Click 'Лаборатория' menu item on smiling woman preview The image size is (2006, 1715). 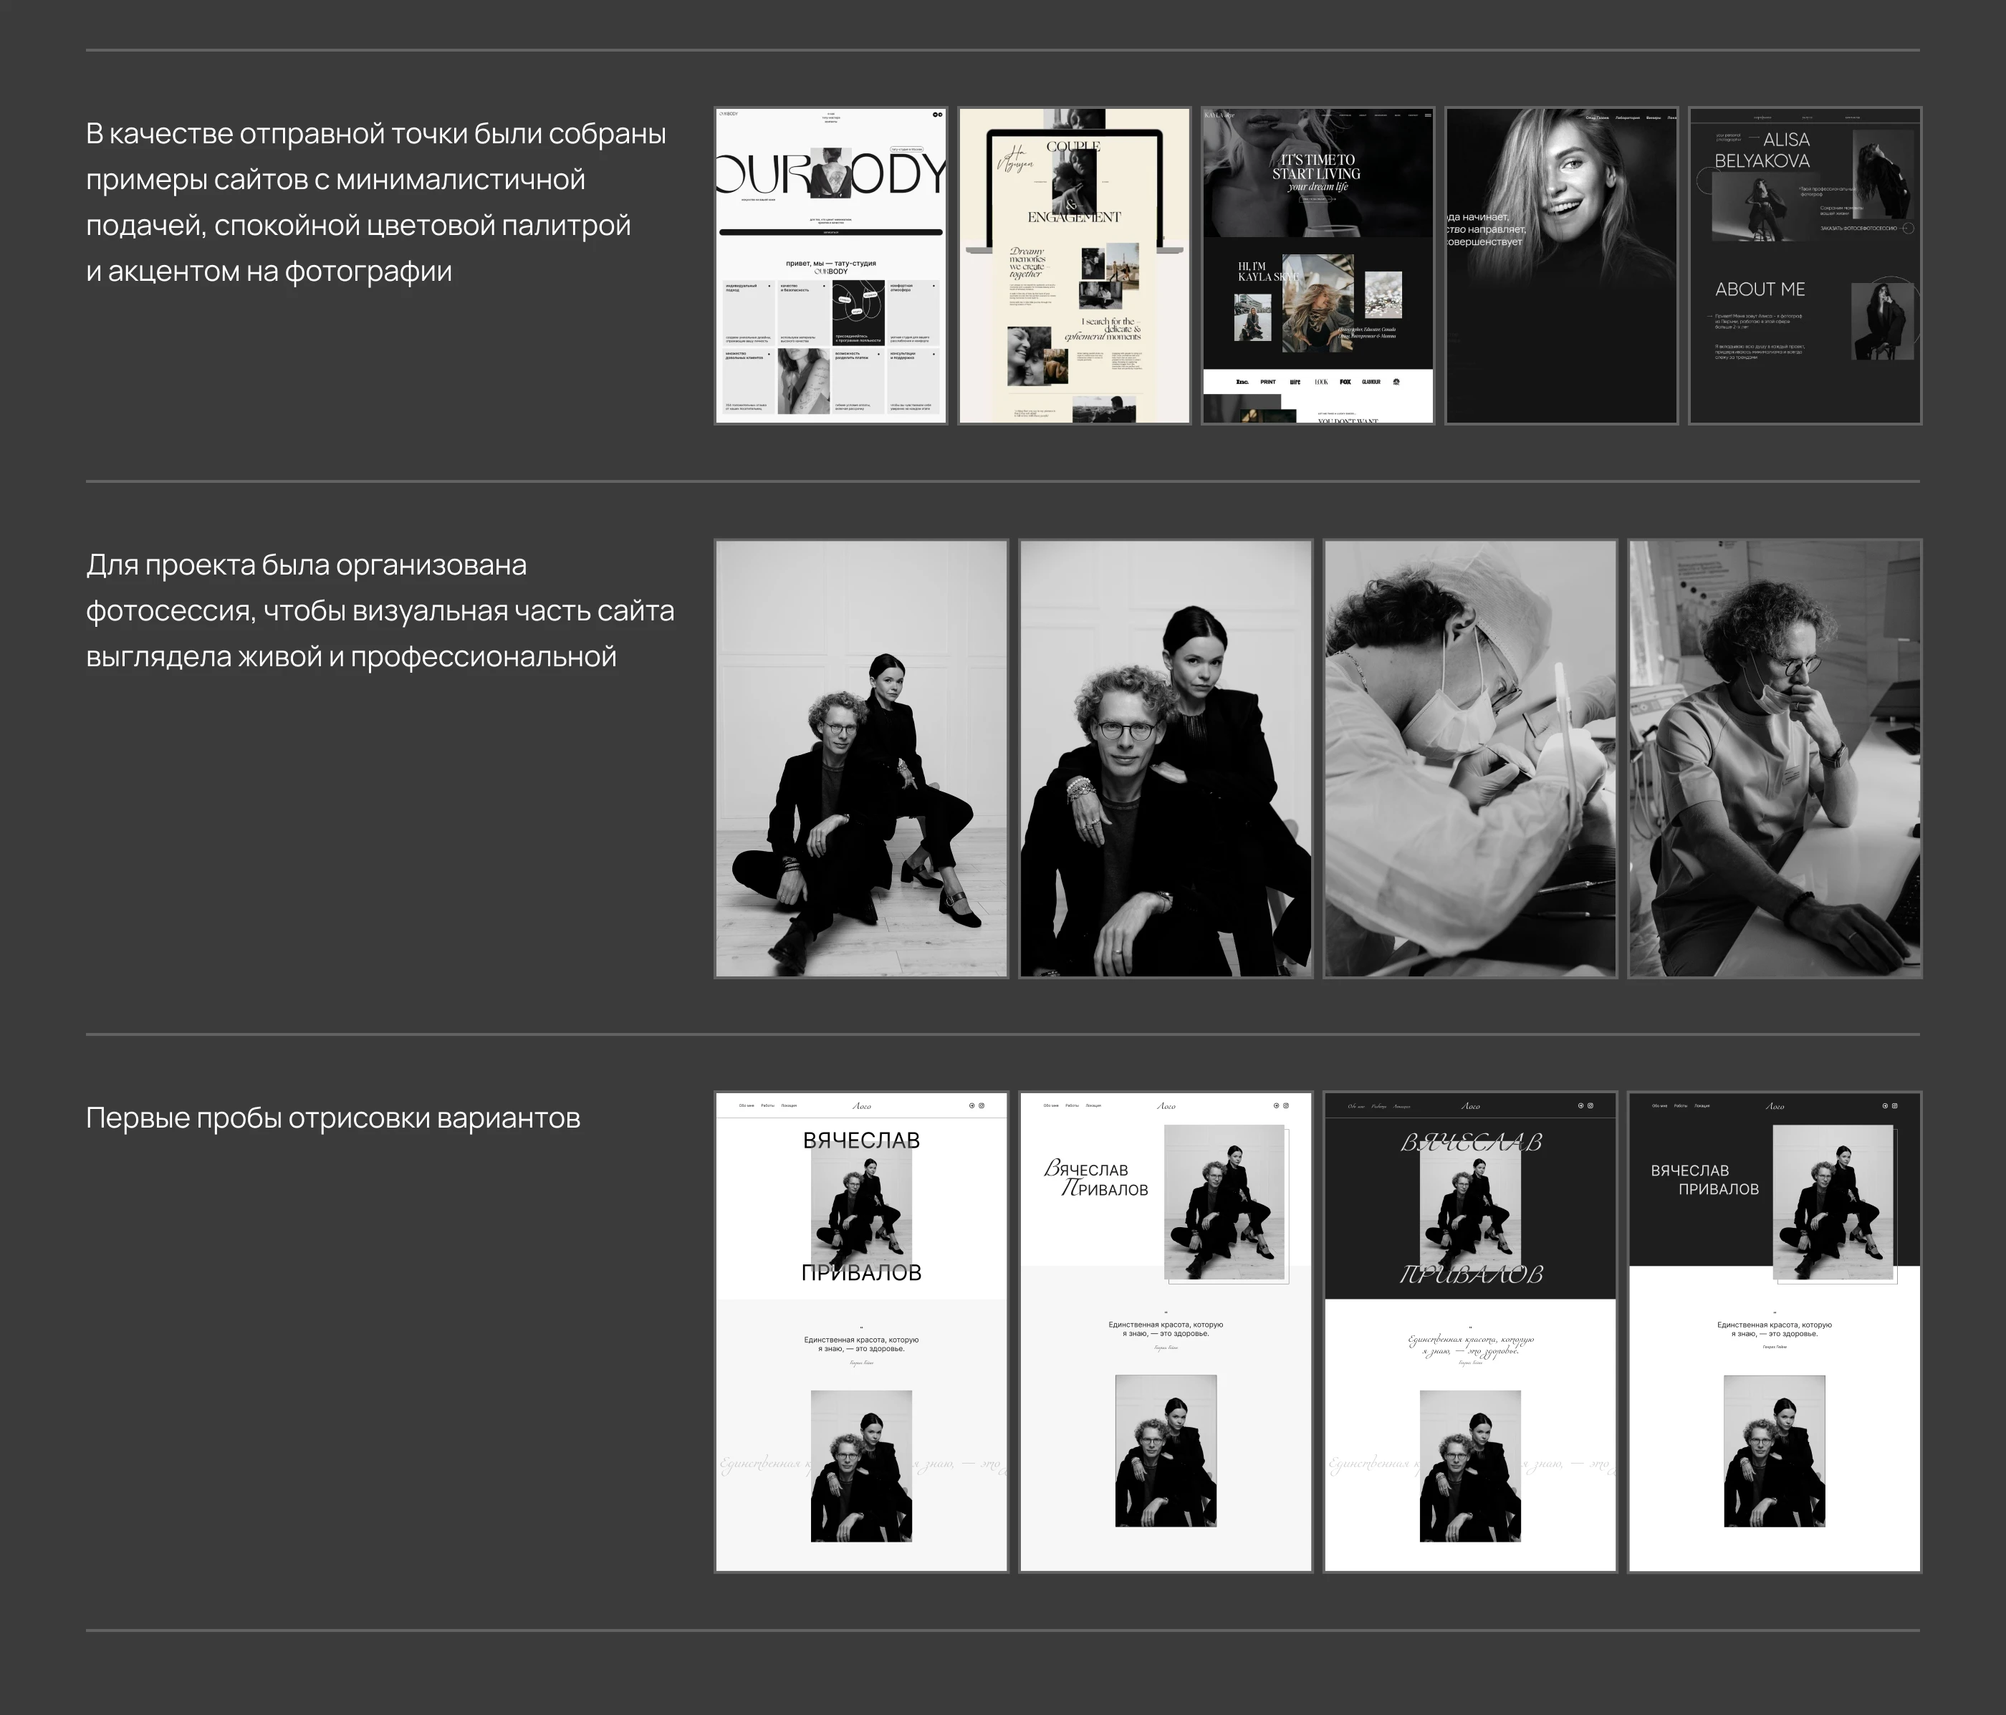point(1628,118)
